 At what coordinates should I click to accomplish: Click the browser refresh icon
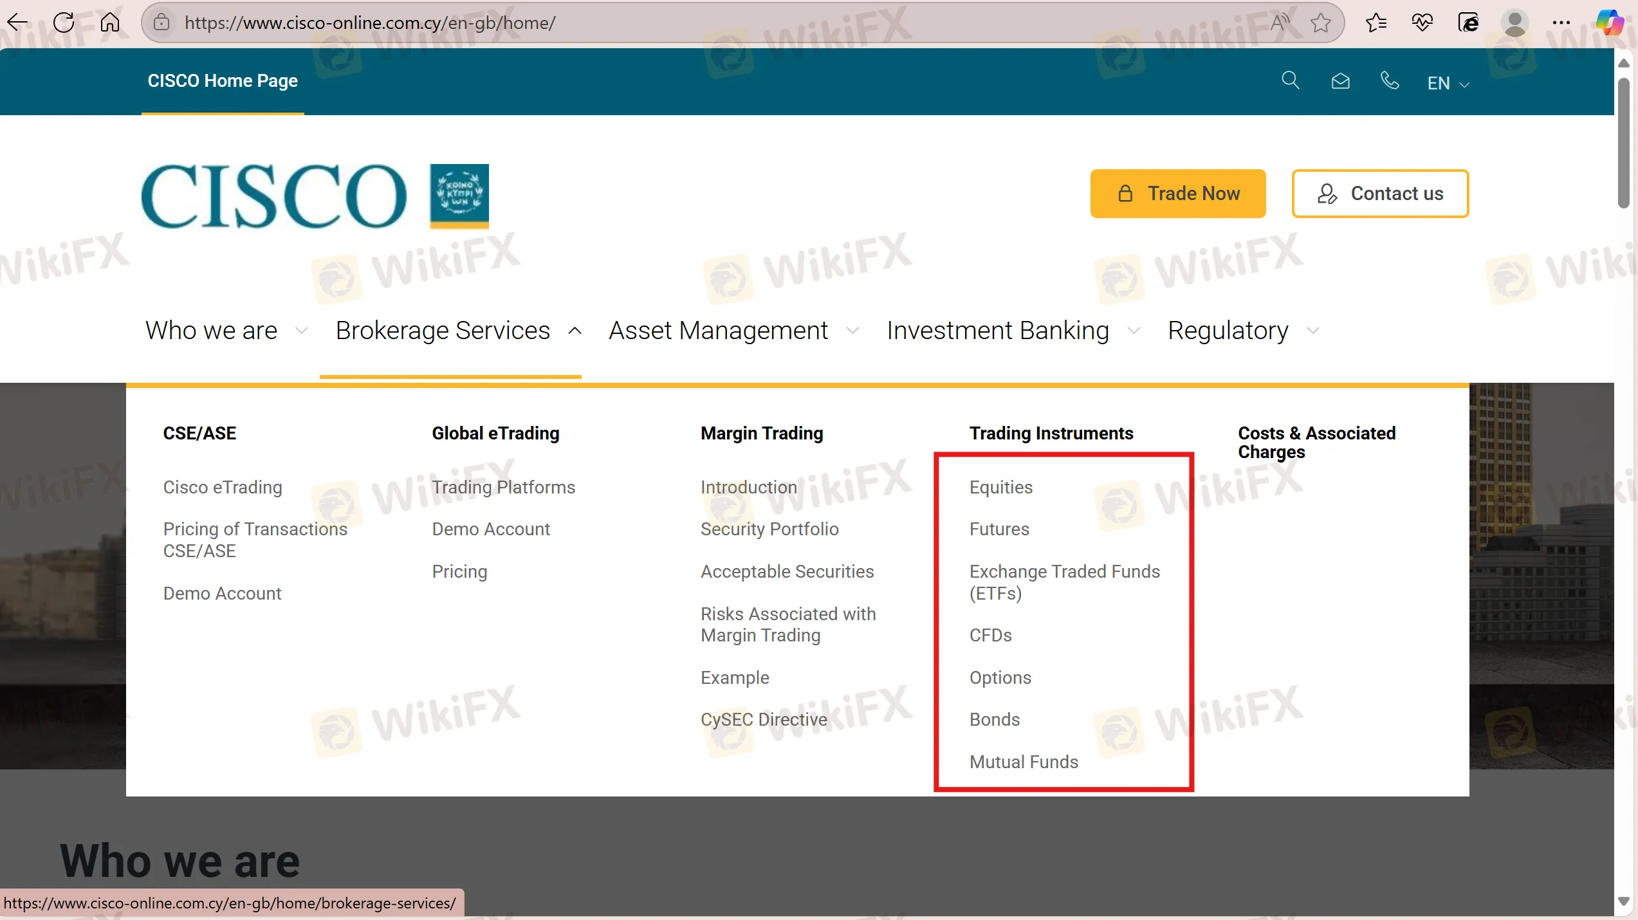[x=64, y=23]
